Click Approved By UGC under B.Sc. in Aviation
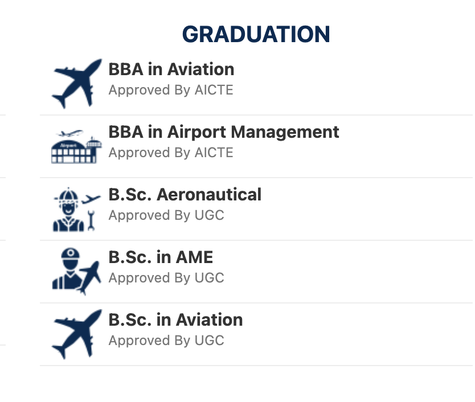Viewport: 475px width, 402px height. point(166,341)
